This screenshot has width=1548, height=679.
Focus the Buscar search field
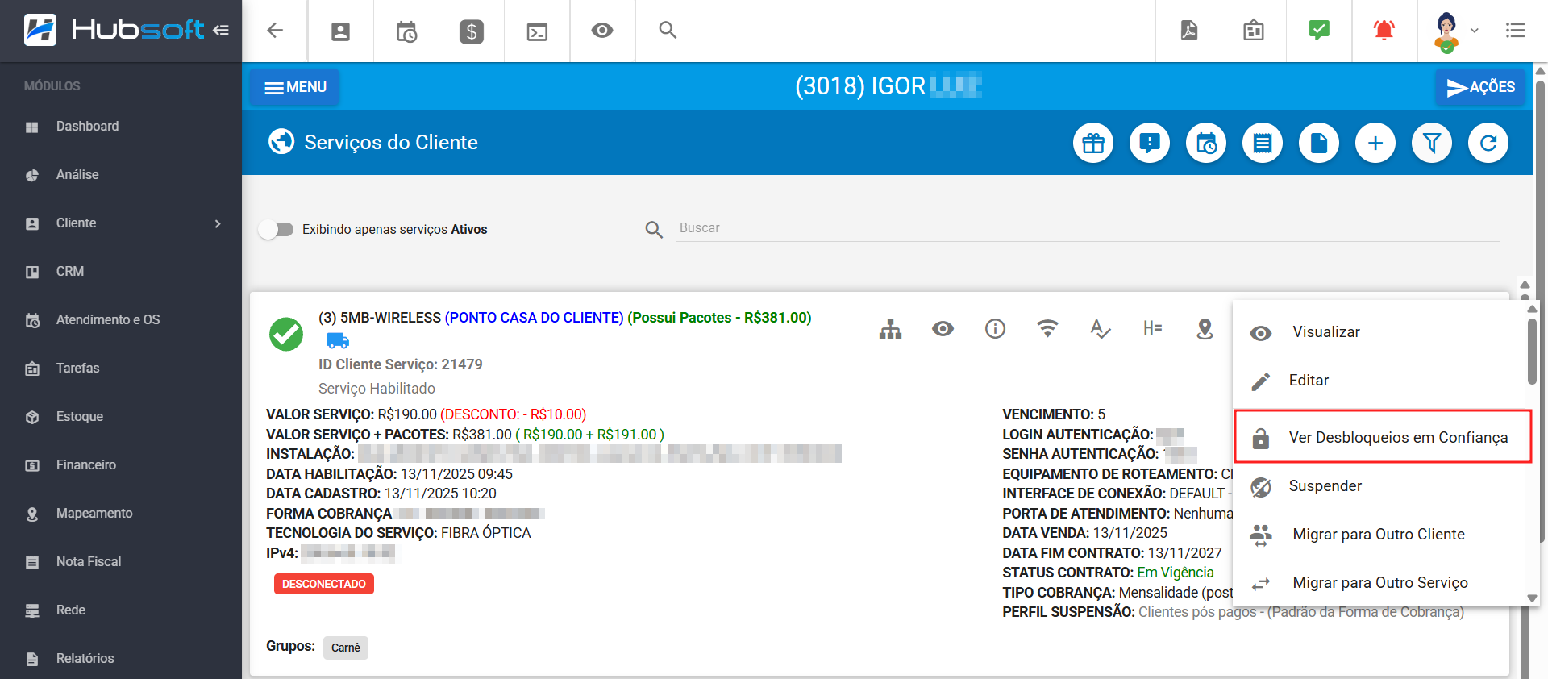[1088, 228]
